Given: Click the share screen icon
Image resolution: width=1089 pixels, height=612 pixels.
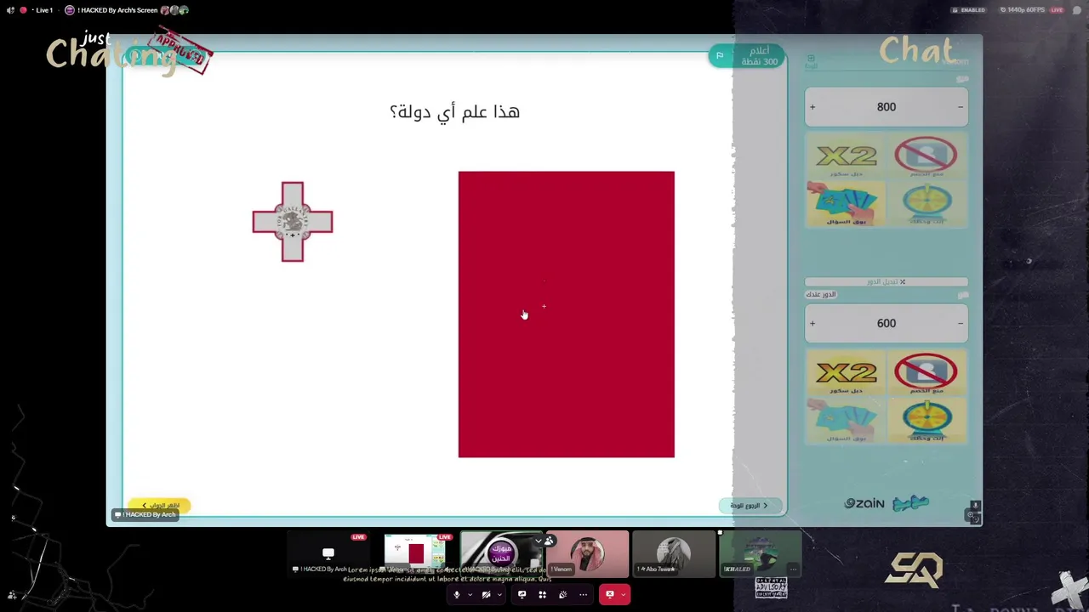Looking at the screenshot, I should 522,595.
